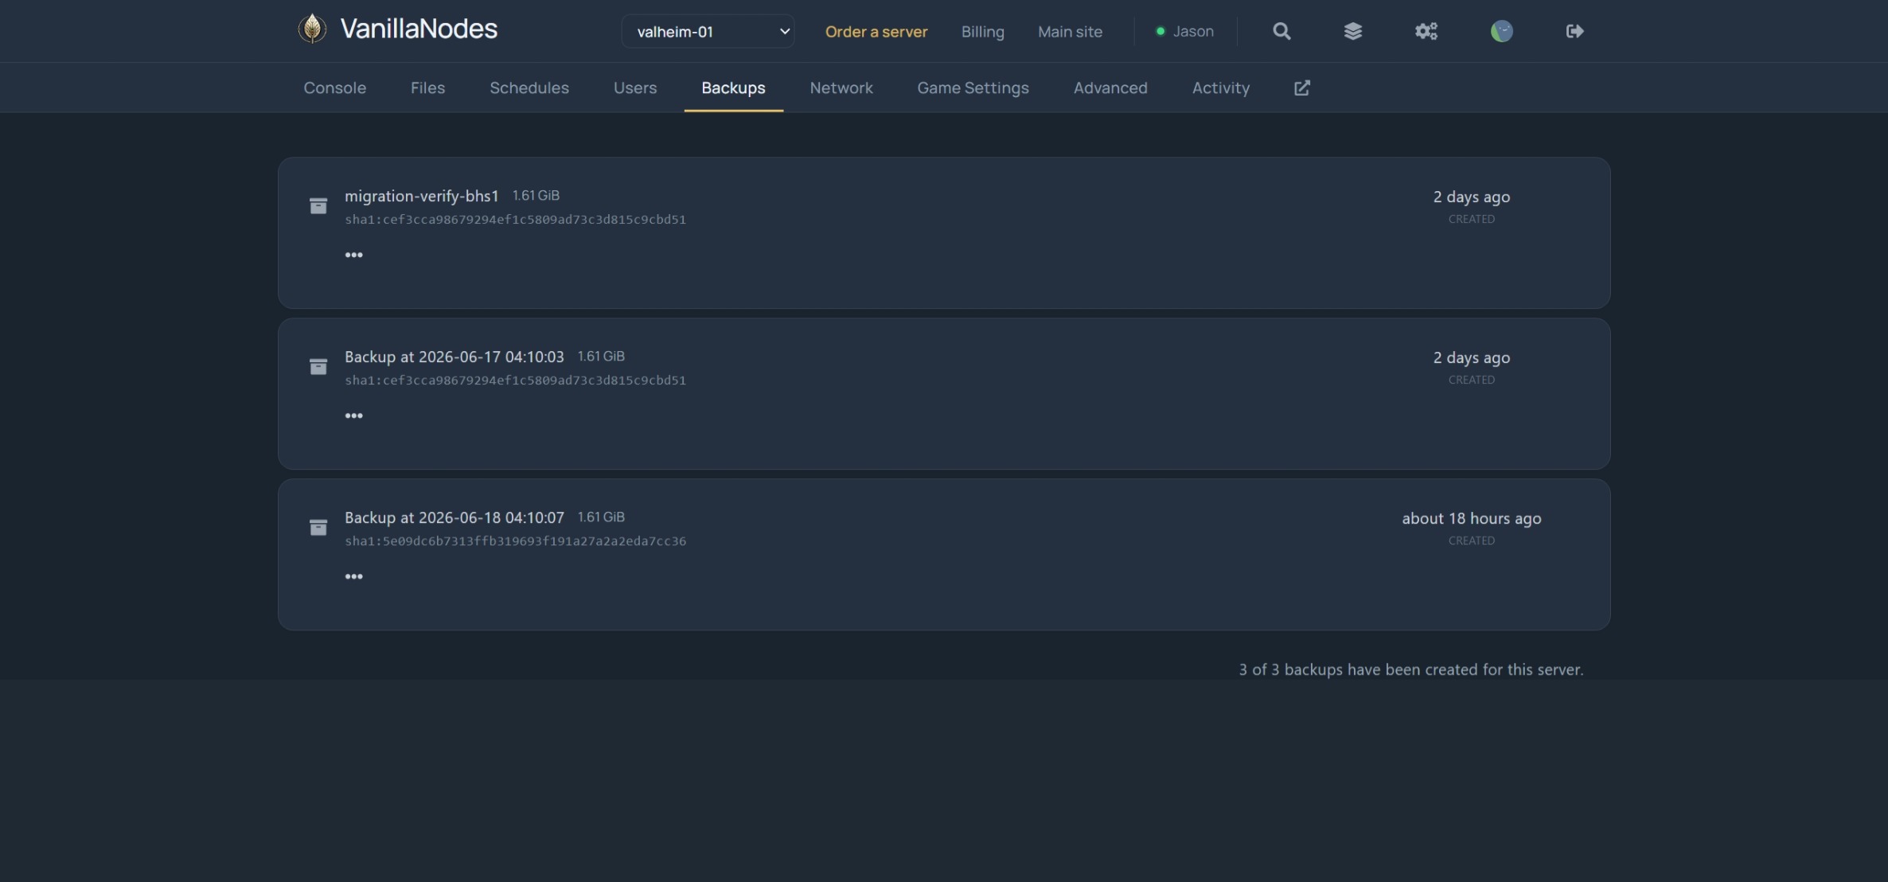Viewport: 1888px width, 882px height.
Task: Click the "about 18 hours ago" timestamp
Action: [x=1472, y=518]
